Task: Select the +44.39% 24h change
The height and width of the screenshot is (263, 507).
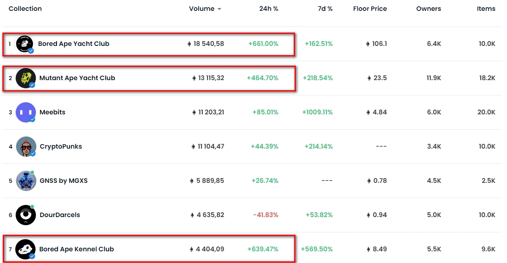Action: click(x=265, y=146)
